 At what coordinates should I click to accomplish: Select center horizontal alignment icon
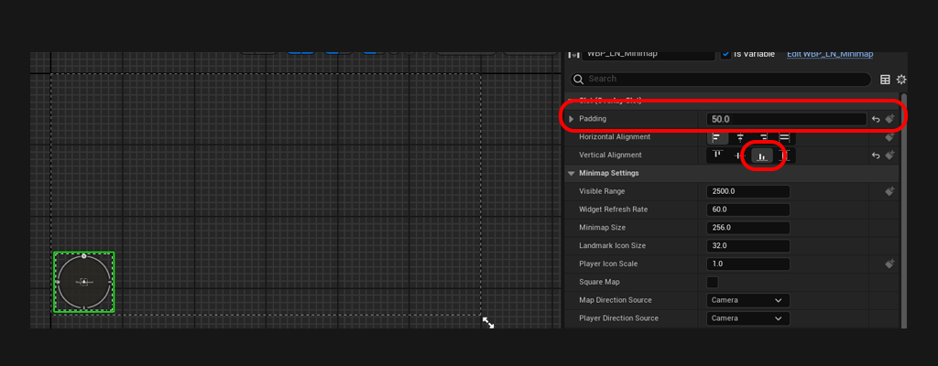click(x=740, y=137)
